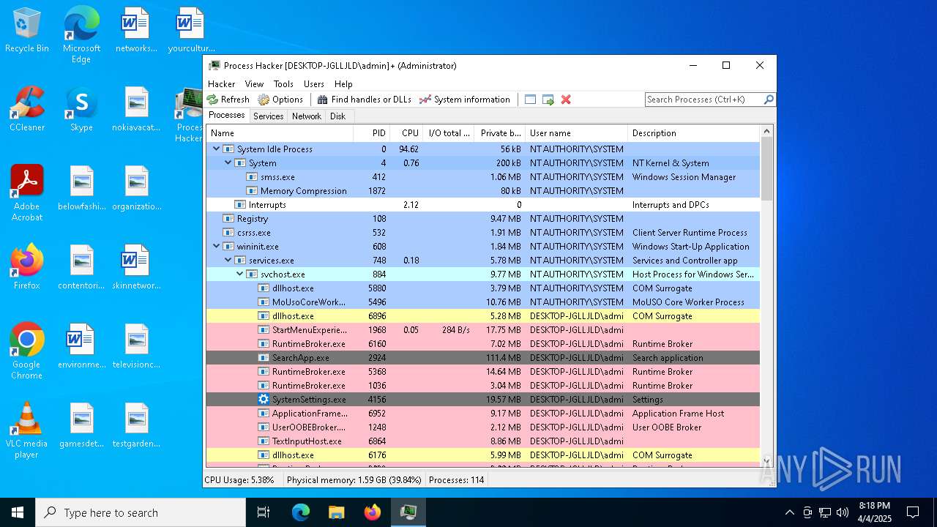Screen dimensions: 937x527
Task: Open Windows Start button
Action: [18, 512]
